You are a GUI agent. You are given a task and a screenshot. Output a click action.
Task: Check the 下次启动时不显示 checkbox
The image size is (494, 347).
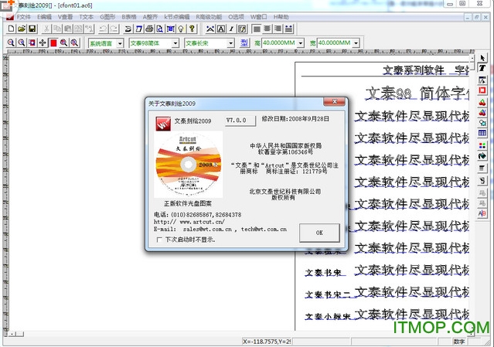pyautogui.click(x=160, y=239)
